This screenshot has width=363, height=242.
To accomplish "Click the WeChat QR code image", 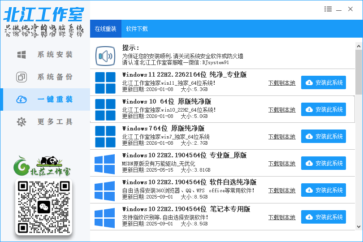I will (44, 207).
